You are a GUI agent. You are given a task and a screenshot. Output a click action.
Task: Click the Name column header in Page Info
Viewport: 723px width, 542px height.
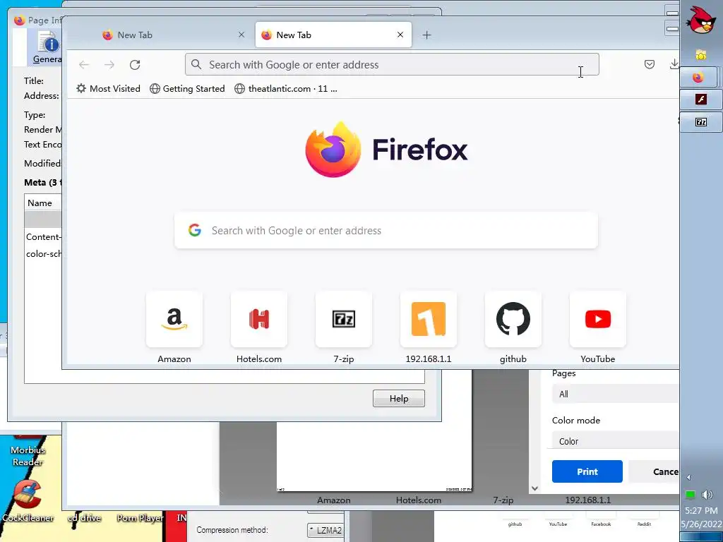[x=43, y=203]
